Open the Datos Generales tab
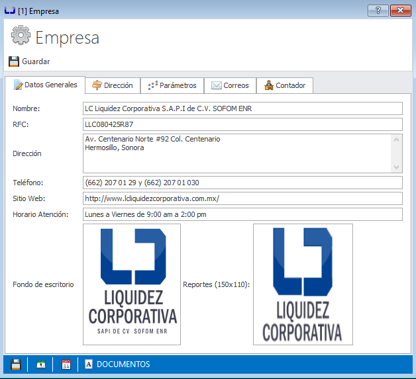 pyautogui.click(x=45, y=85)
